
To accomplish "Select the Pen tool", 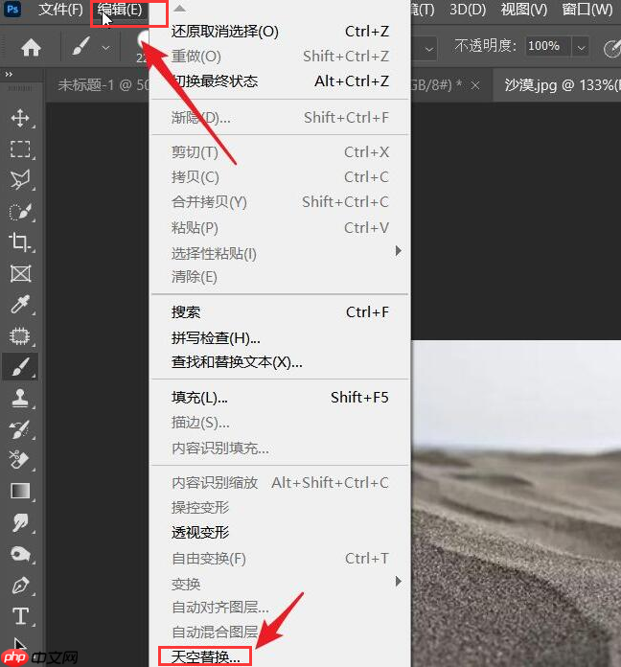I will coord(20,586).
